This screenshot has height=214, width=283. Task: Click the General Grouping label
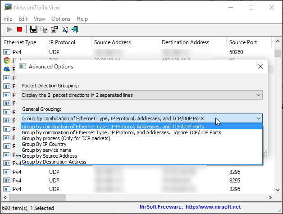[42, 109]
